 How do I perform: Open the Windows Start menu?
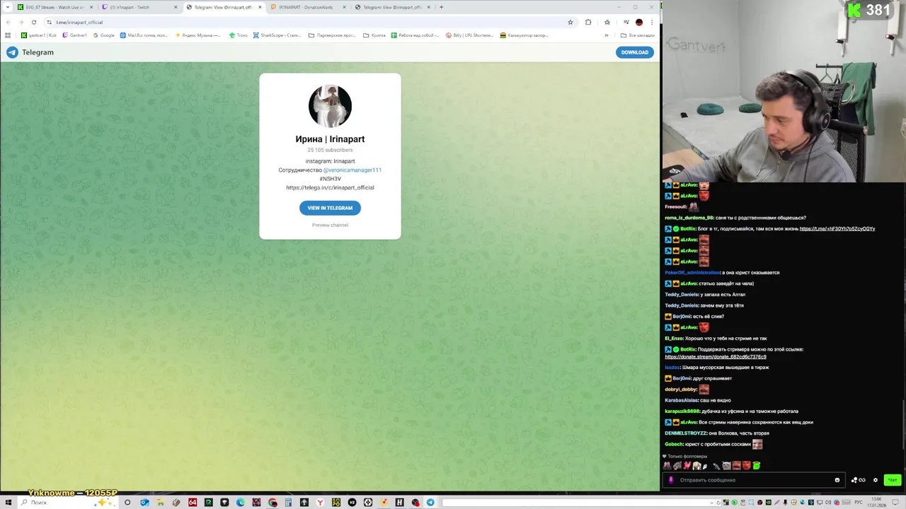tap(8, 503)
